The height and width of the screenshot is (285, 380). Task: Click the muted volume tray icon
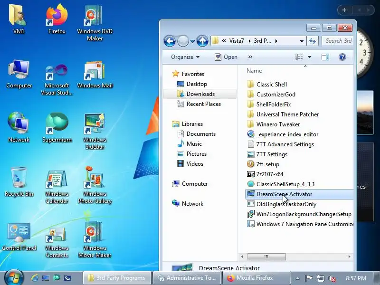click(x=332, y=278)
